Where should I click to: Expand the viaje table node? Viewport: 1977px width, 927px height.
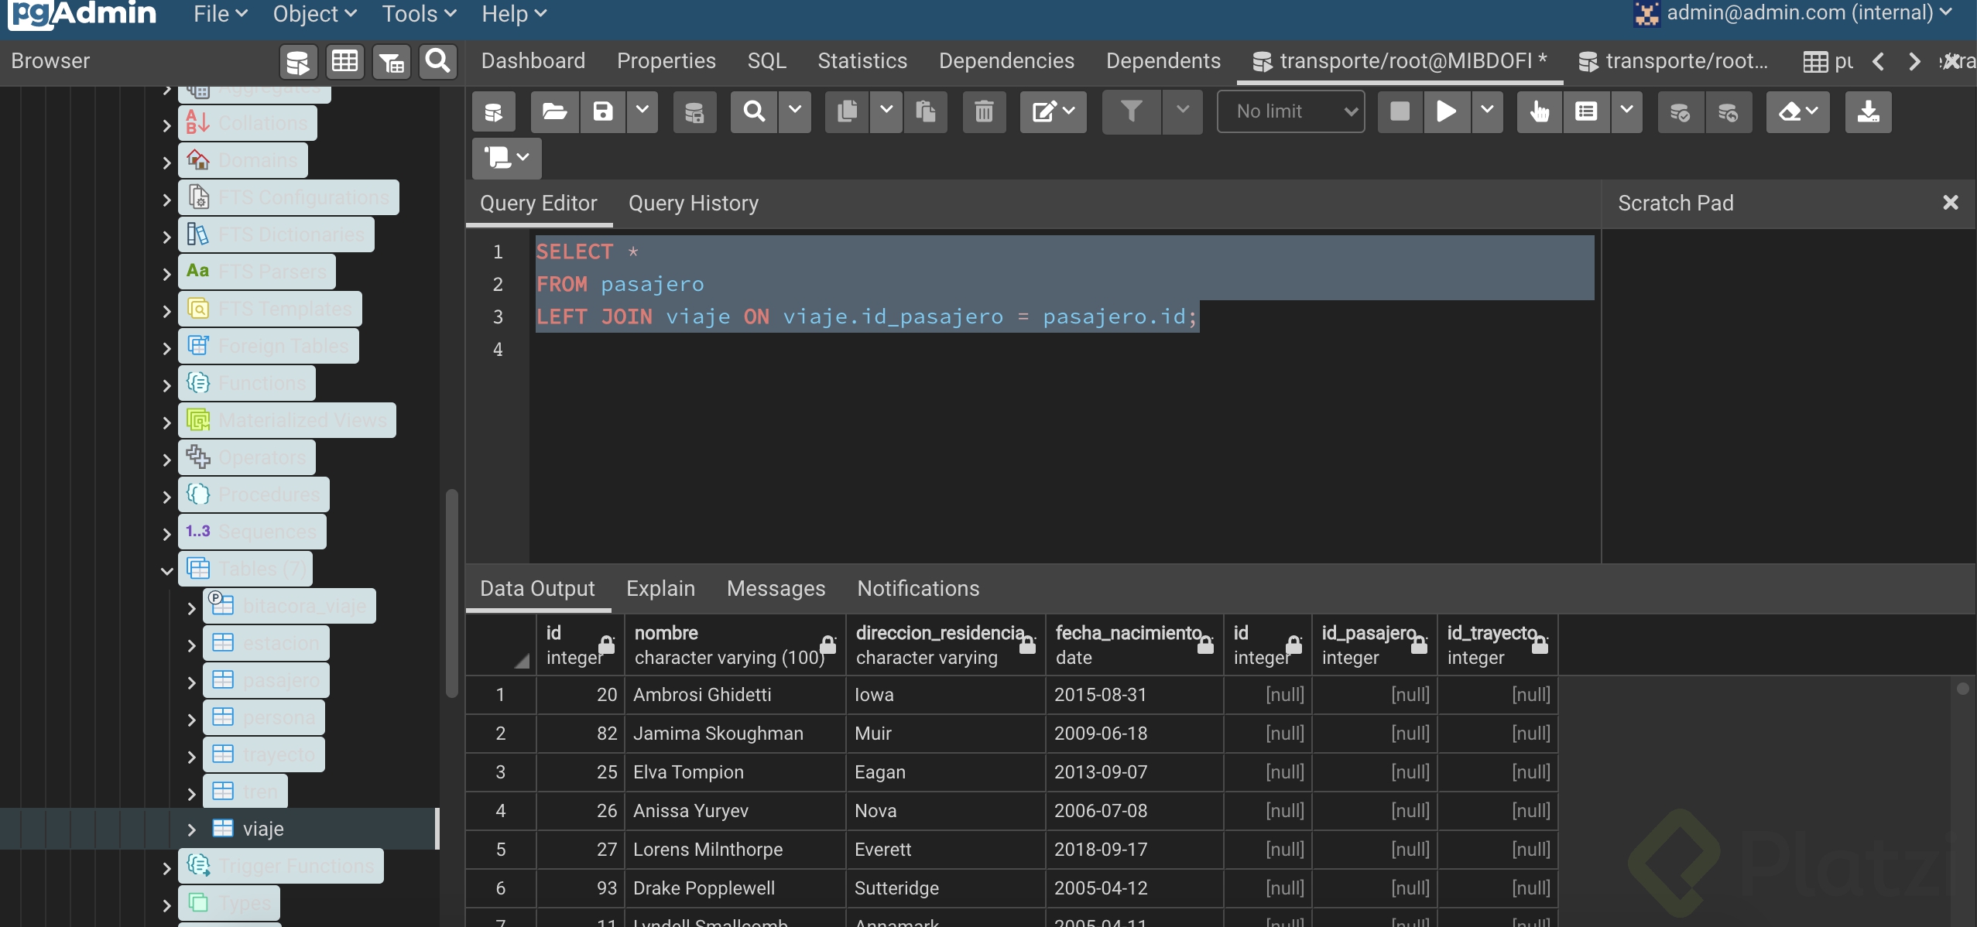pyautogui.click(x=191, y=830)
